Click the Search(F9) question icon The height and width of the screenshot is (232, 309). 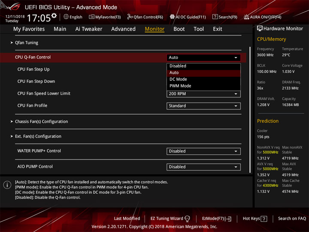tap(215, 17)
